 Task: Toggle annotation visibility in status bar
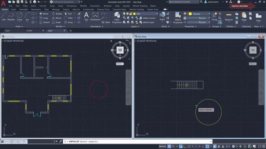pos(214,147)
